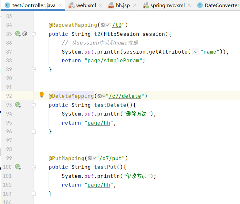
Task: Click the JSP file icon on hh.jsp tab
Action: 111,5
